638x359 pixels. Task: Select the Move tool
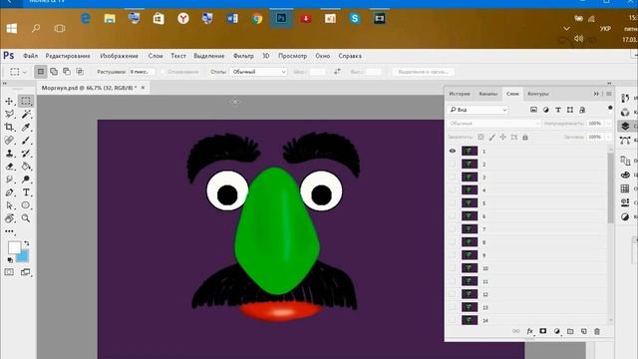(9, 101)
